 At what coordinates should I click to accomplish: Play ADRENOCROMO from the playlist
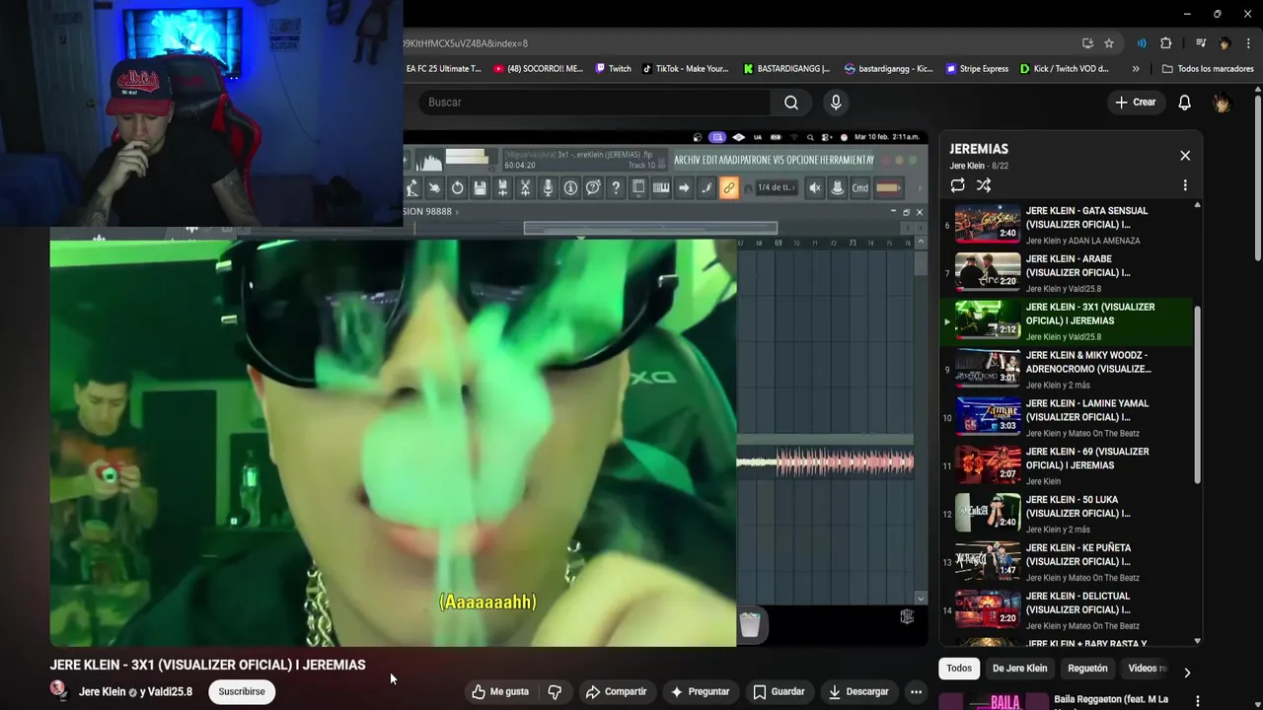pos(1066,370)
